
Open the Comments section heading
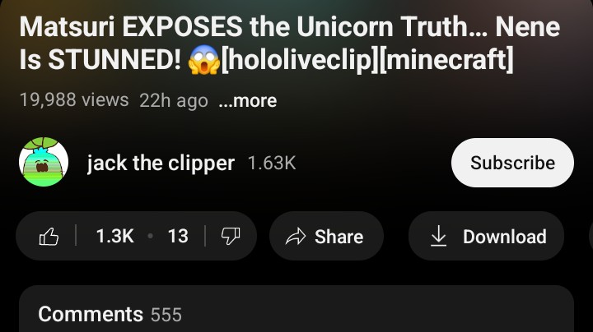[x=91, y=314]
